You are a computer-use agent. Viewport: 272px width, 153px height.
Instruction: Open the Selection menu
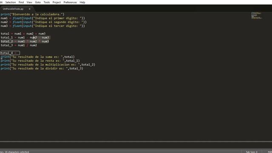click(x=10, y=3)
